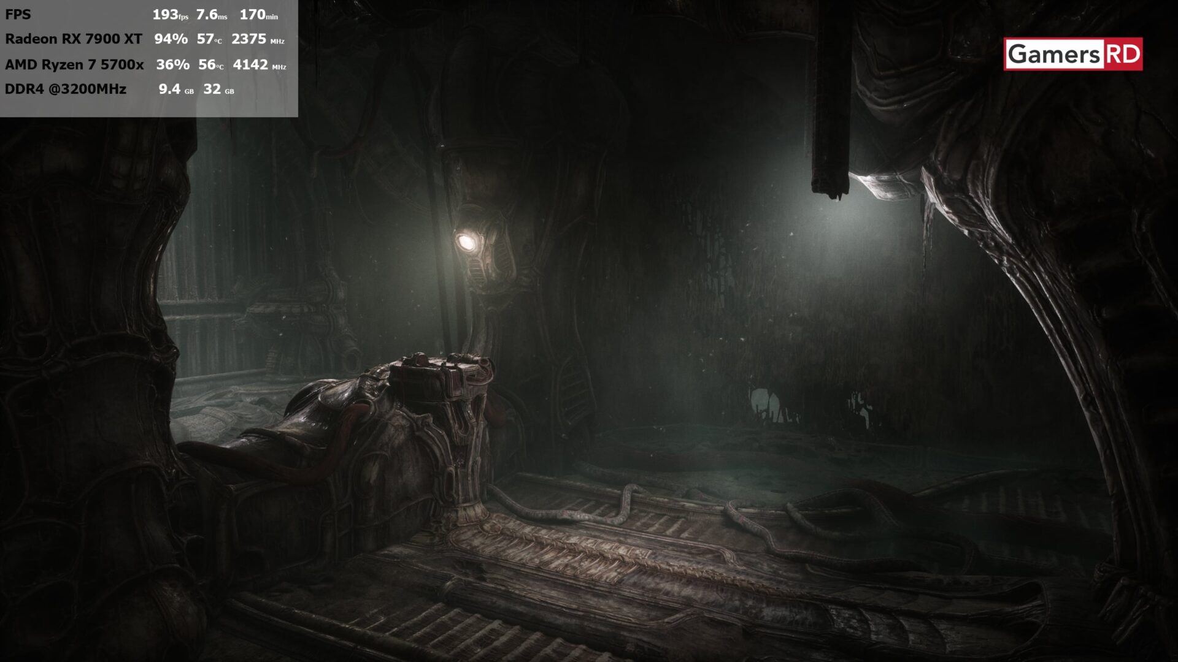Click the Radeon RX 7900 XT label

pyautogui.click(x=74, y=39)
